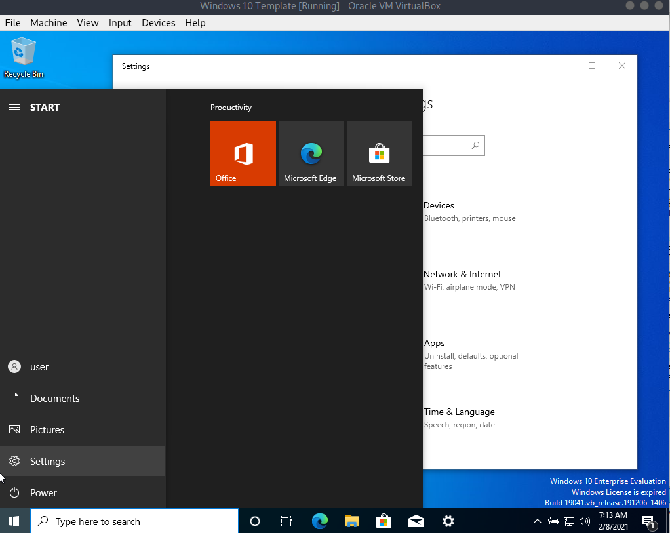This screenshot has width=670, height=533.
Task: Open the volume tray icon
Action: 585,521
